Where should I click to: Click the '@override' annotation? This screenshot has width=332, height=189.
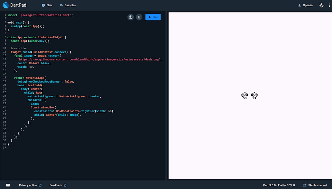(18, 48)
